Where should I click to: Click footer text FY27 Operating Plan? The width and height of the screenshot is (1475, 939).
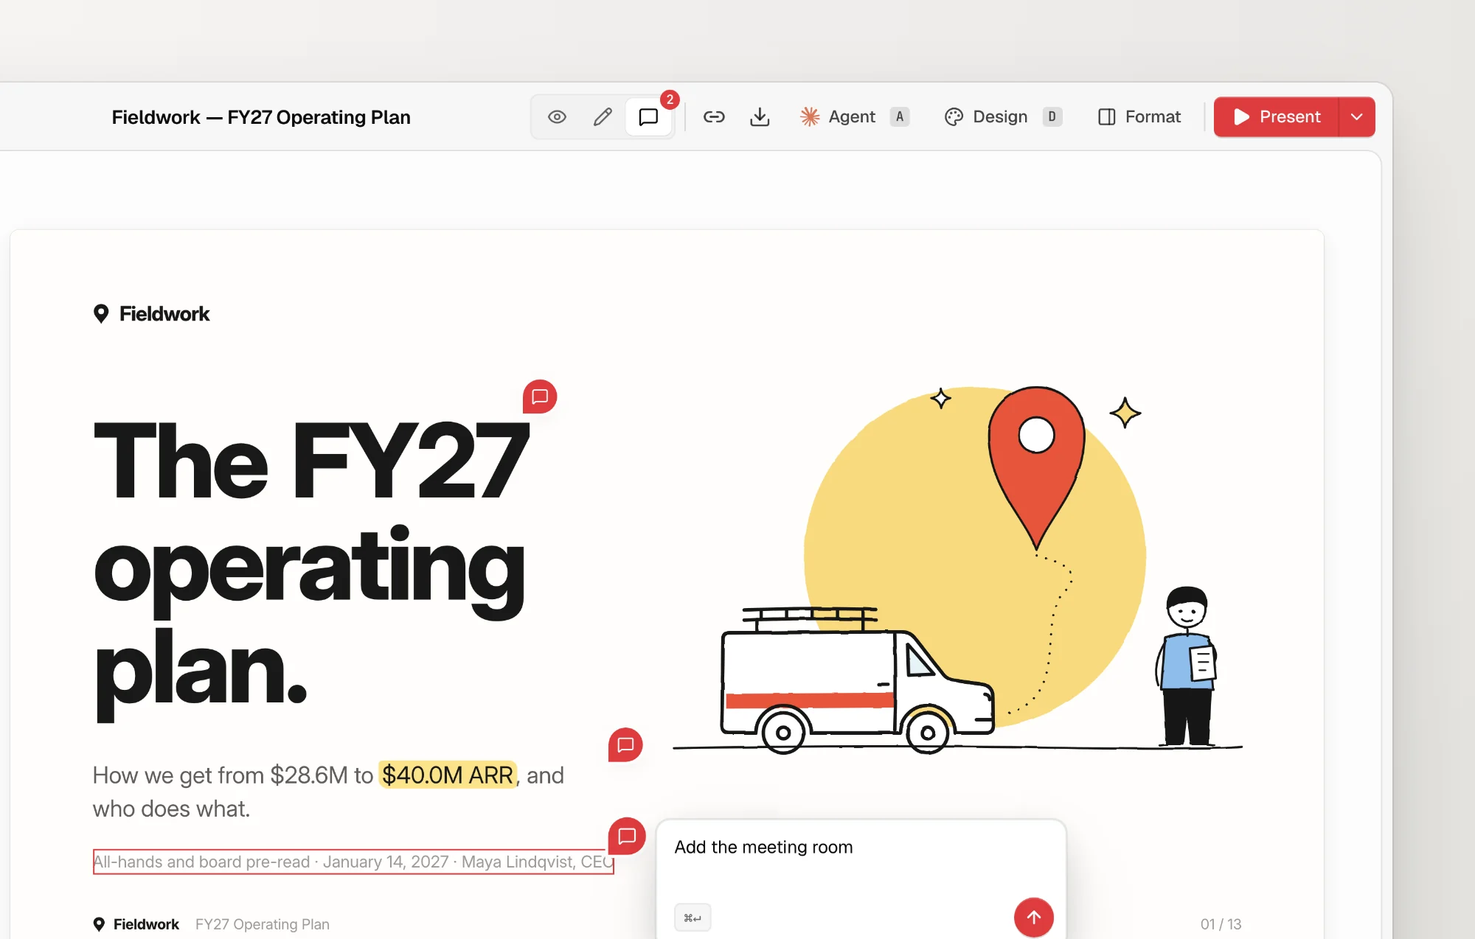coord(263,924)
